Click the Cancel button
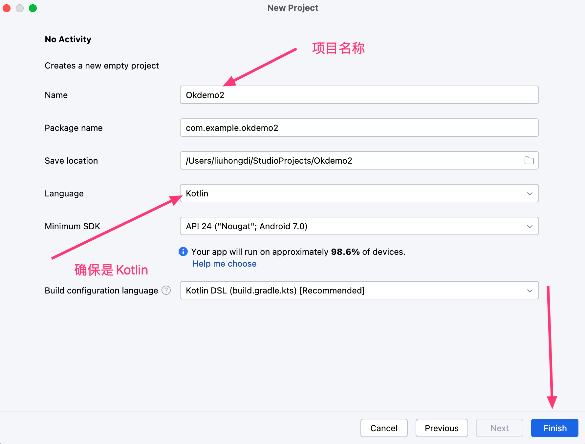The image size is (585, 444). click(384, 428)
